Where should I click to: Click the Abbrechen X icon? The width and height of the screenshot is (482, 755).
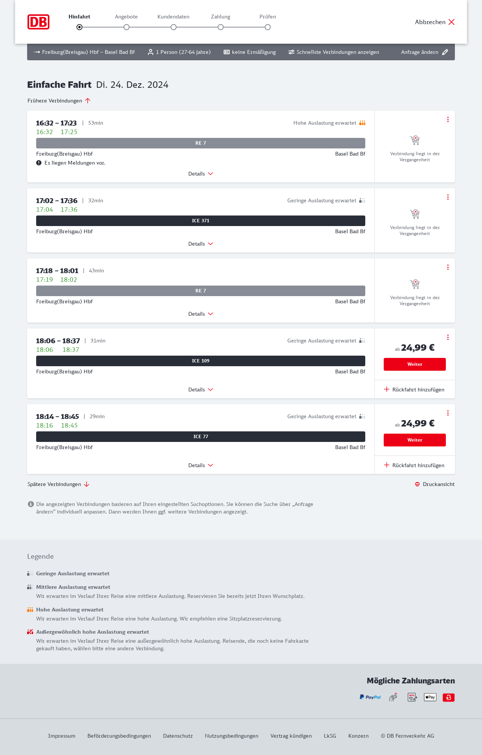pos(451,22)
